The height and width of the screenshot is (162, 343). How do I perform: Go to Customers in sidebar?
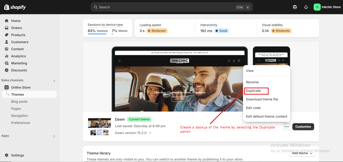coord(20,42)
